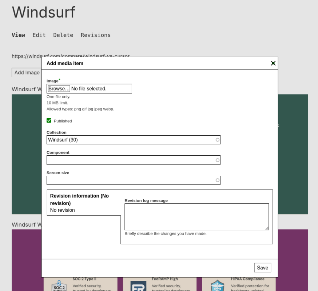Viewport: 318px width, 291px height.
Task: Click the Add Image button
Action: pos(27,72)
